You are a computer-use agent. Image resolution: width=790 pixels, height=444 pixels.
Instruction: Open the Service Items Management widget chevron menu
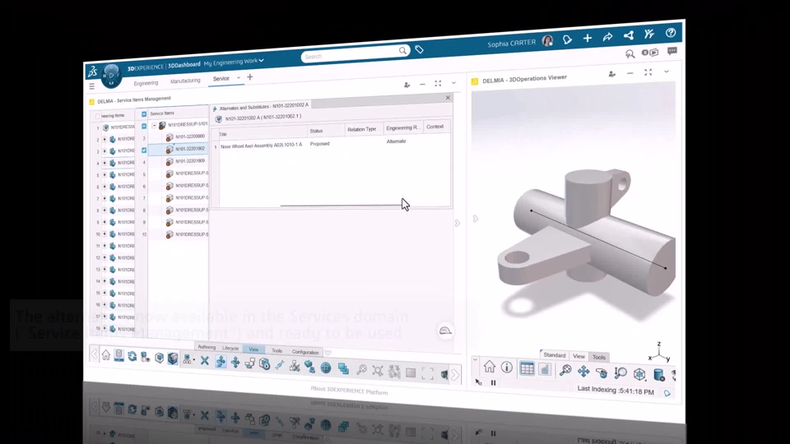tap(453, 83)
